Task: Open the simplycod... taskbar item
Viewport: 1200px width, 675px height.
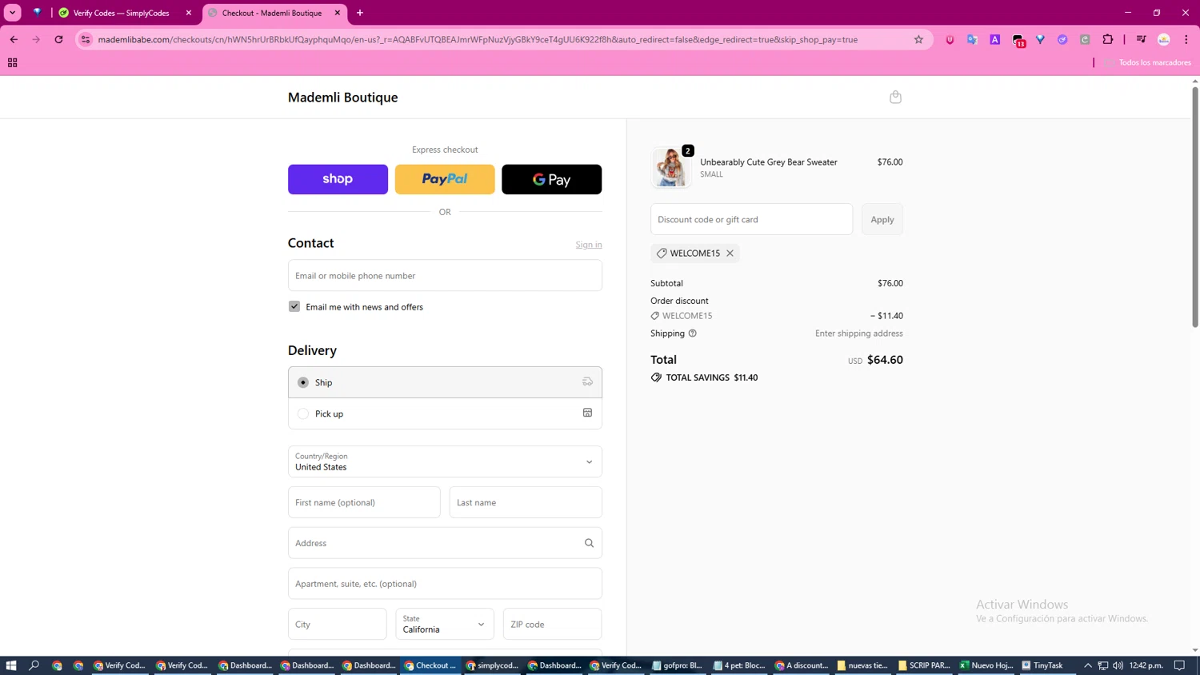Action: coord(492,665)
